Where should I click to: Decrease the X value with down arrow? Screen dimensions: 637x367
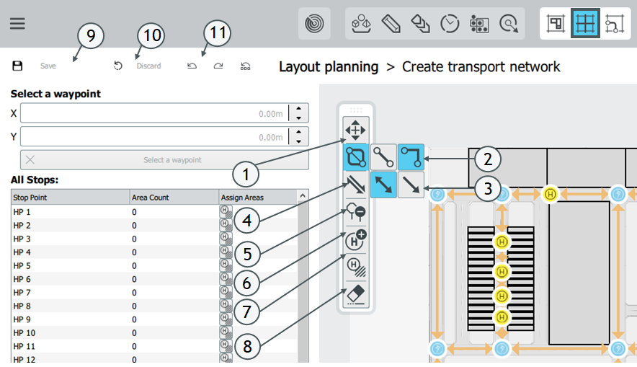(299, 118)
